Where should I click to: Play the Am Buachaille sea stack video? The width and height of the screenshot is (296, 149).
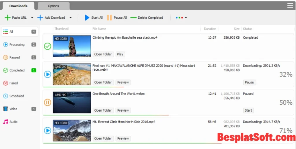pos(120,54)
